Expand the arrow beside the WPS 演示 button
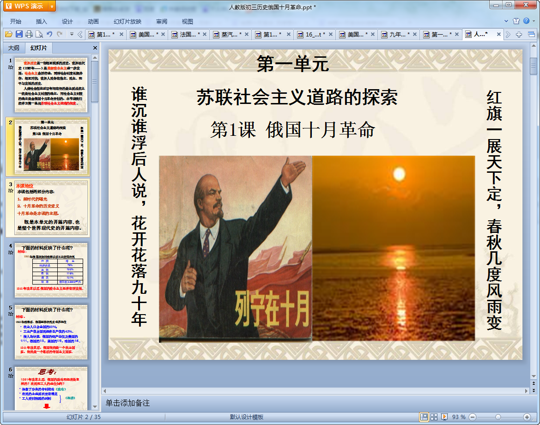 52,6
